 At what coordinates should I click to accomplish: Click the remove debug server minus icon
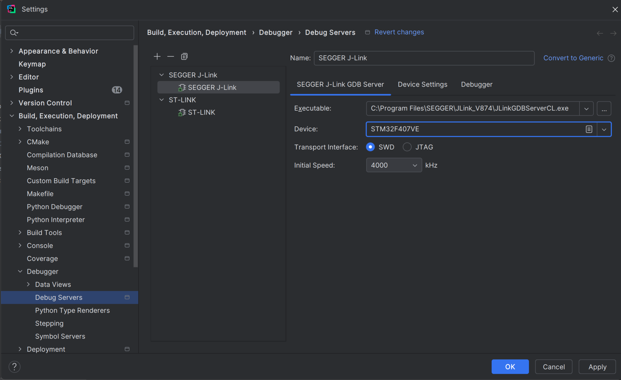pos(170,57)
